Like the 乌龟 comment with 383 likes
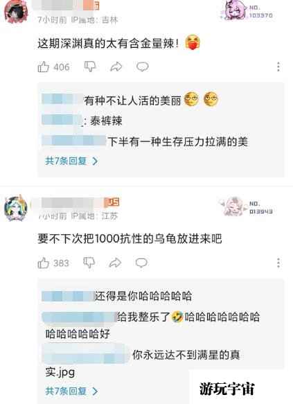Screen dimensions: 293x404 point(43,263)
